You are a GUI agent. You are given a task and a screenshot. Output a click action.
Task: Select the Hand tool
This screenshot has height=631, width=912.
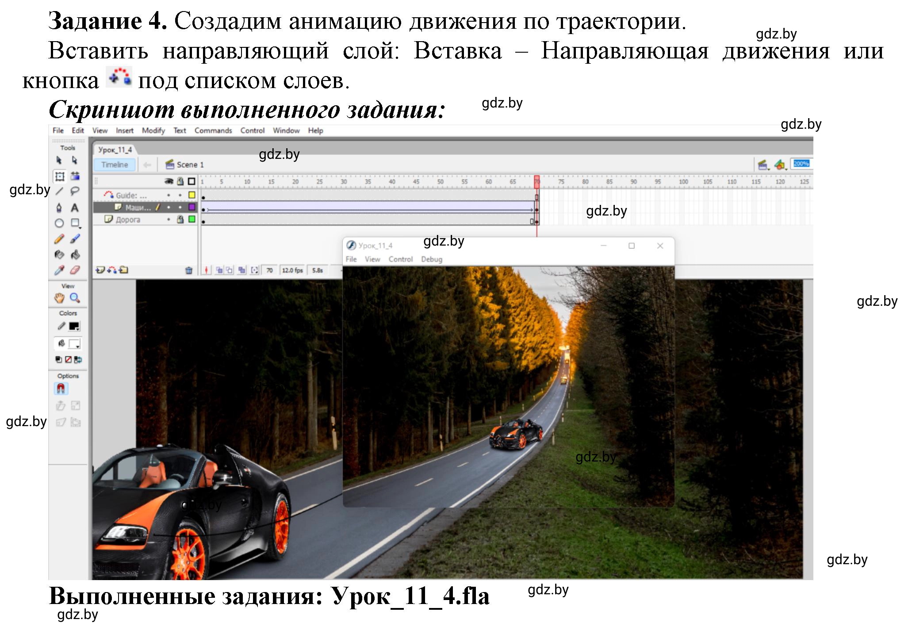(59, 298)
